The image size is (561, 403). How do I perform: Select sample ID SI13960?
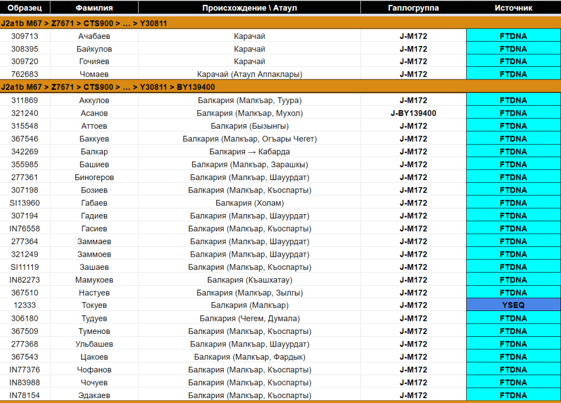25,203
